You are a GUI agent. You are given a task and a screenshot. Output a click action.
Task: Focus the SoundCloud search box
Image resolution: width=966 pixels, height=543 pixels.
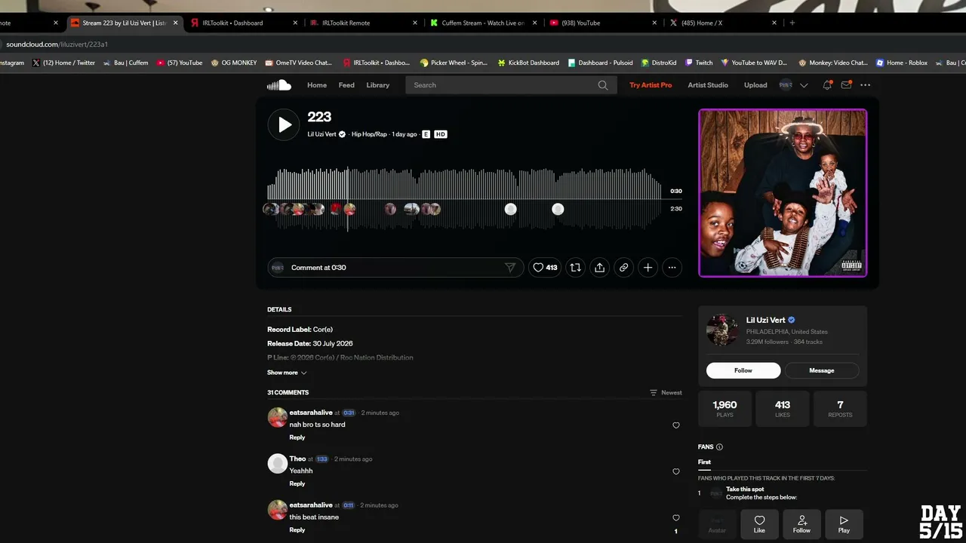(510, 85)
